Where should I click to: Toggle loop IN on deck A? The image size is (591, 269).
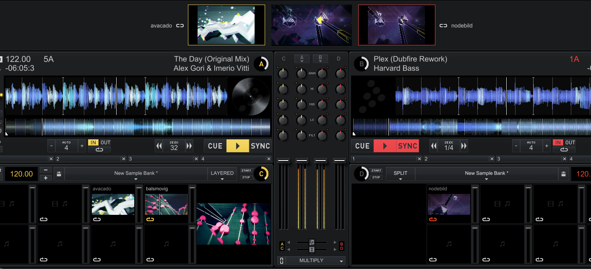pos(93,143)
